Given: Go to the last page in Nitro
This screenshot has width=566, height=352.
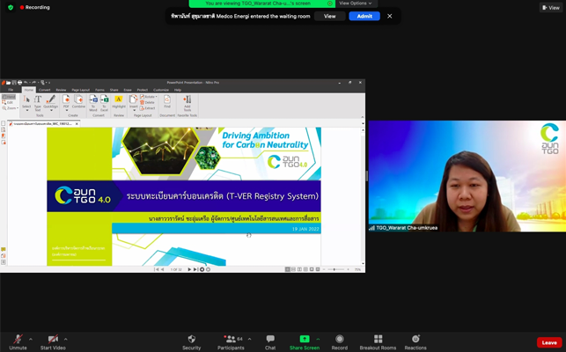Looking at the screenshot, I should (x=195, y=269).
